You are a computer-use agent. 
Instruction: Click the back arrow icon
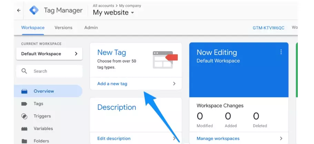(19, 10)
